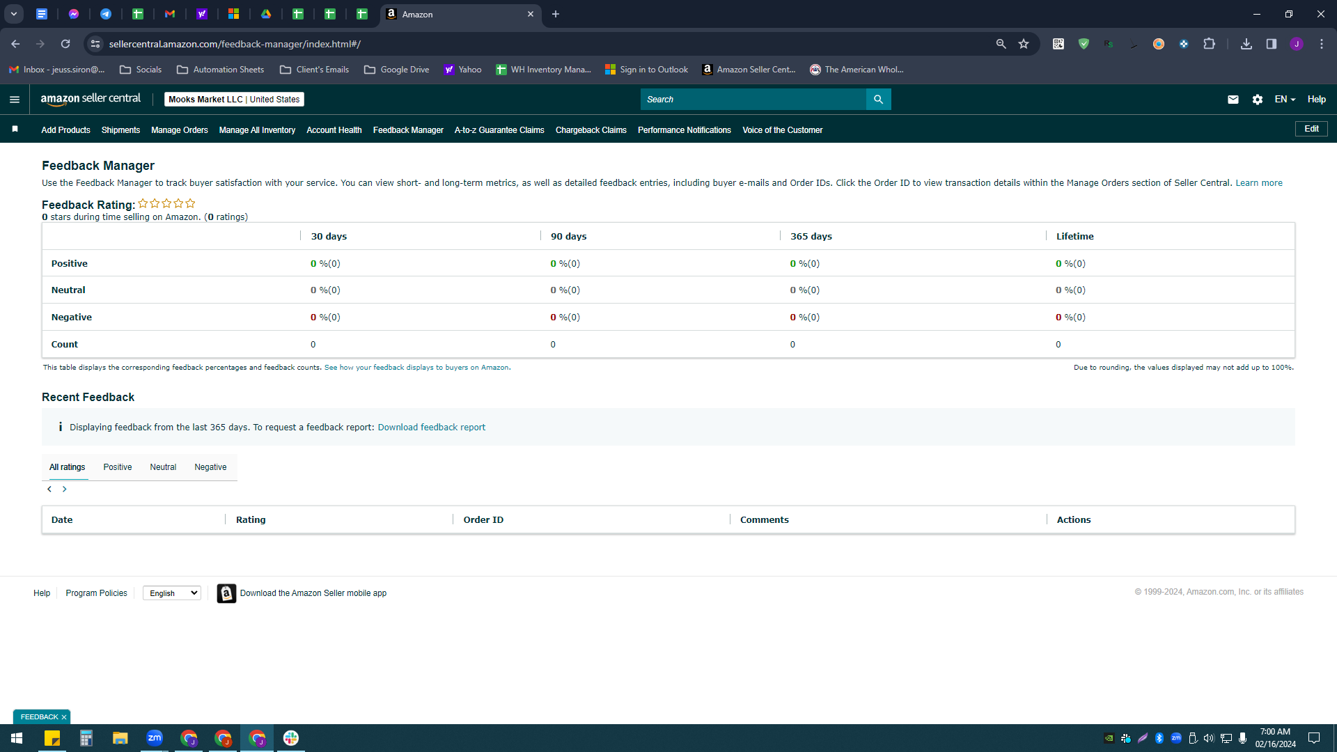Image resolution: width=1337 pixels, height=752 pixels.
Task: Expand the Socials bookmark folder
Action: 141,70
